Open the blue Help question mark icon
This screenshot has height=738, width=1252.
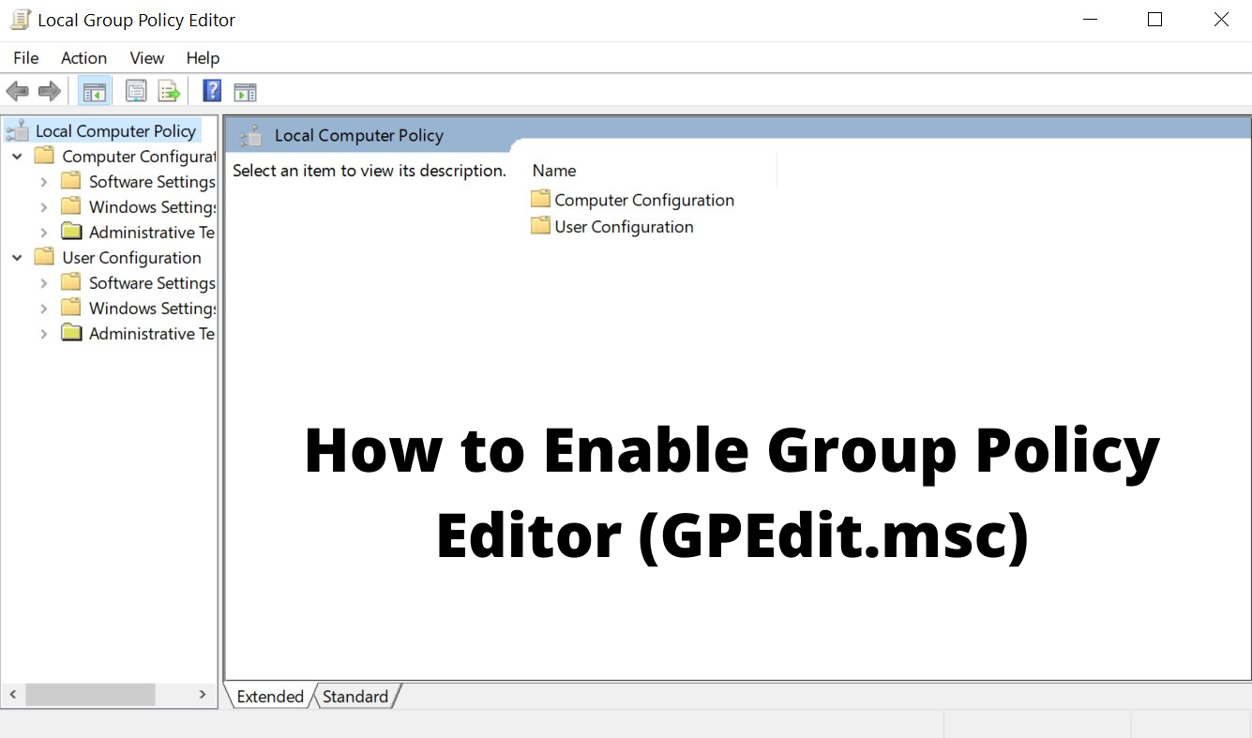tap(213, 91)
